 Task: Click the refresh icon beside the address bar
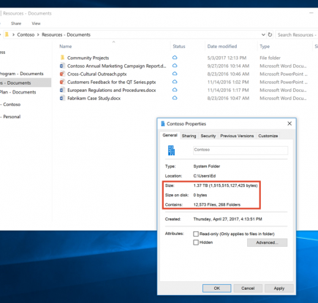270,34
